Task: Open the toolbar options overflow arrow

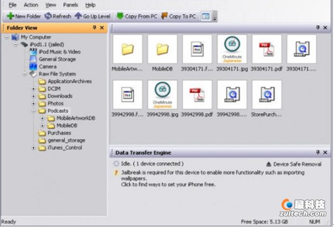Action: point(215,16)
